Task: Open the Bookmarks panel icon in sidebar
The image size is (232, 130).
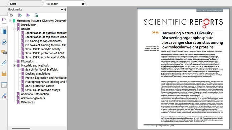Action: 4,21
